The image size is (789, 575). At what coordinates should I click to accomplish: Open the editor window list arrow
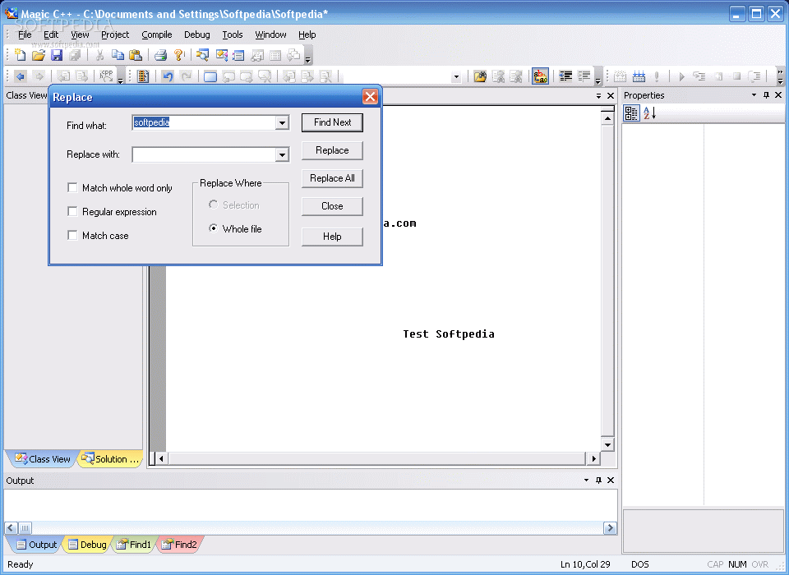pos(598,95)
